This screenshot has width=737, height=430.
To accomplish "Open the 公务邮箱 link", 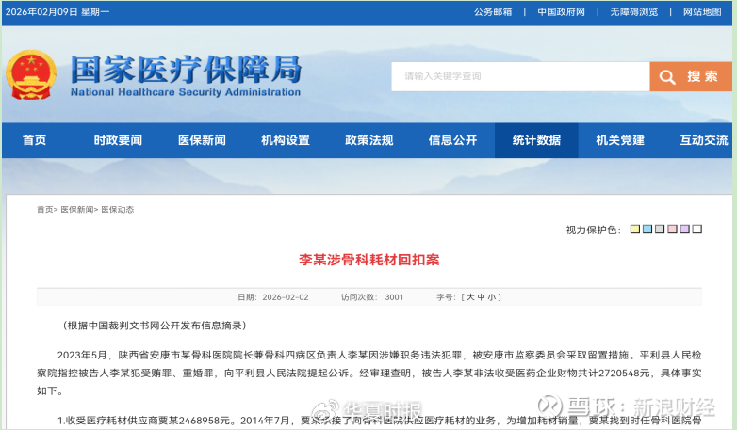I will pyautogui.click(x=493, y=12).
